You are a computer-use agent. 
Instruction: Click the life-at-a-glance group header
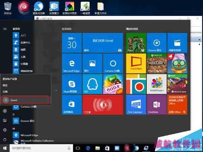tap(67, 29)
